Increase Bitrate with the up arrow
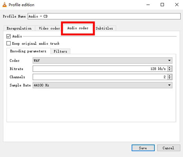This screenshot has width=183, height=157. [170, 68]
